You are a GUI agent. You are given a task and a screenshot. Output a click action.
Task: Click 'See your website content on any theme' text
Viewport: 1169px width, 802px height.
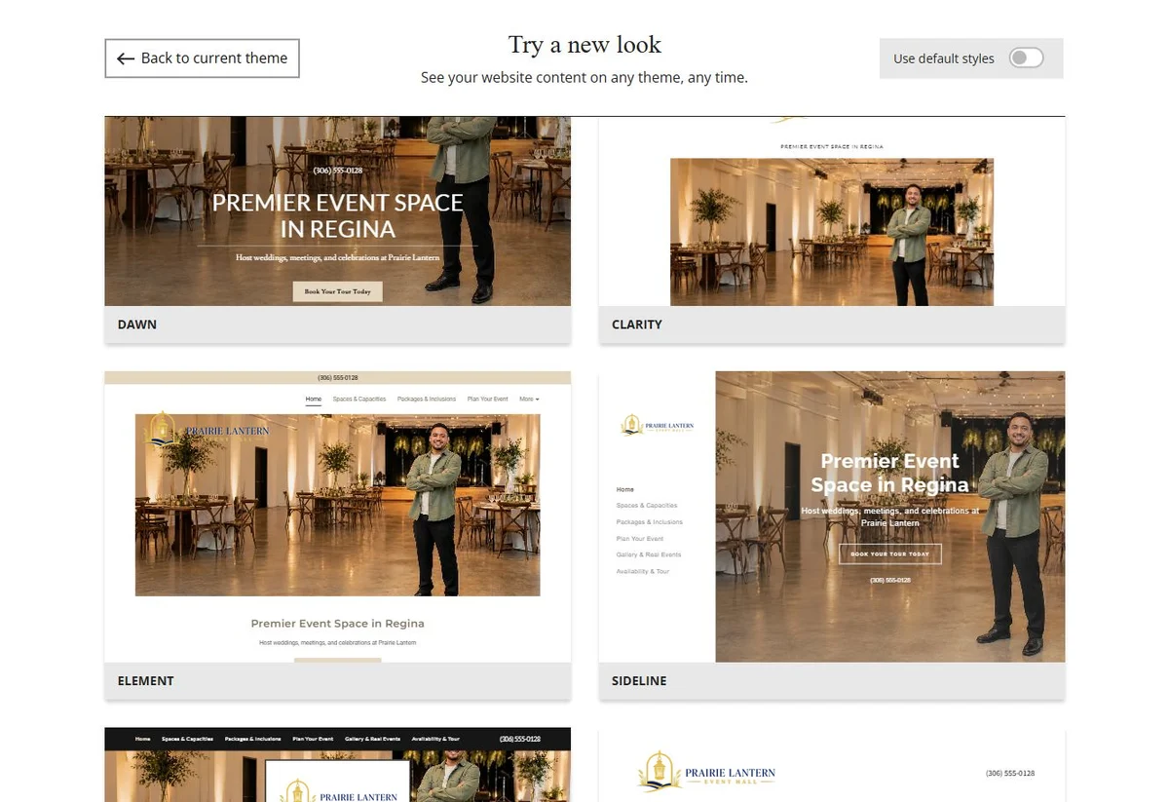click(x=584, y=77)
